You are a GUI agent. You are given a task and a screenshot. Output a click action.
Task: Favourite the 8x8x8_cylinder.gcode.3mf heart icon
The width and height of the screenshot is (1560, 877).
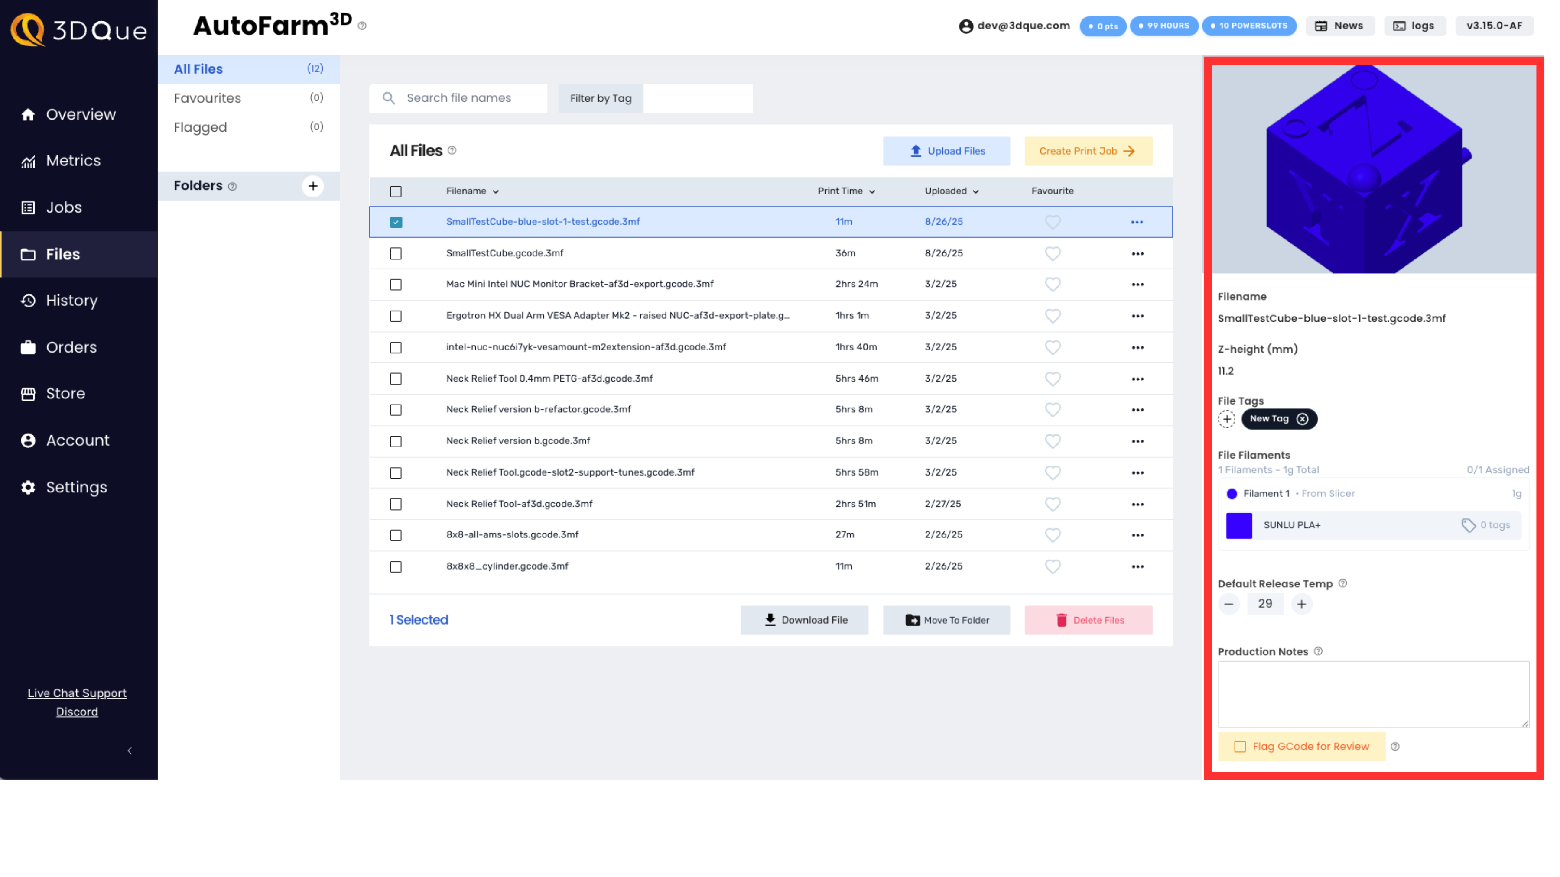click(1053, 566)
